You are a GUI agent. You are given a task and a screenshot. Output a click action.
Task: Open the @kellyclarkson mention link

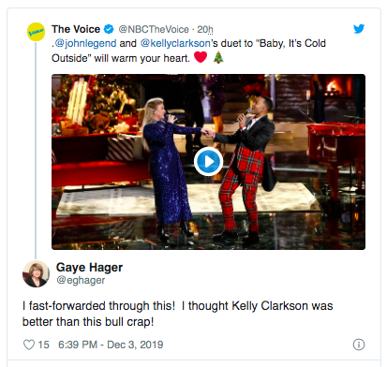point(175,43)
